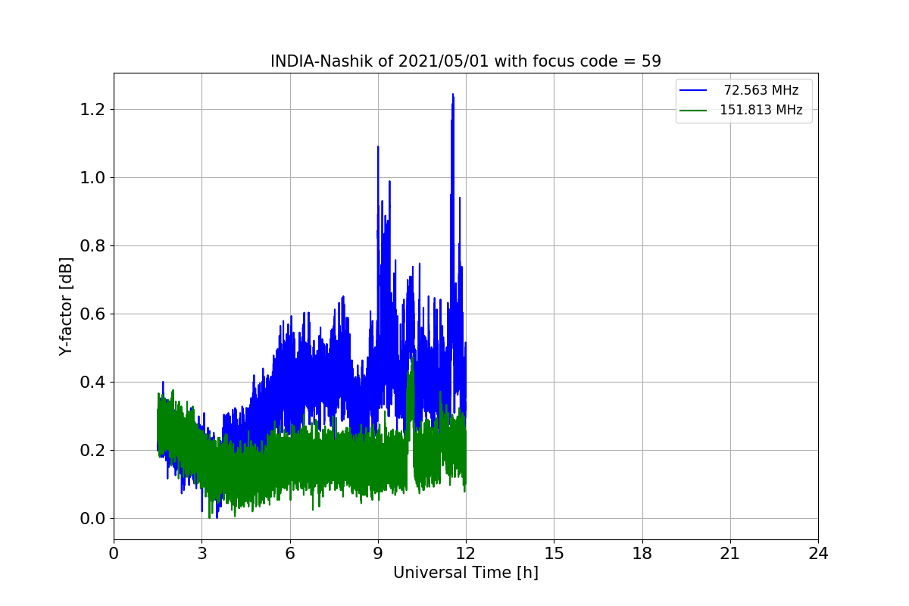
Task: Click the plot title mentioning INDIA-Nashik
Action: point(466,61)
